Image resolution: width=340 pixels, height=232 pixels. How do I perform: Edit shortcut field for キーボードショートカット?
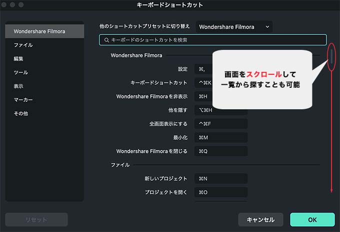point(203,83)
